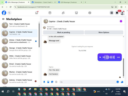Open the GIF picker icon
Image resolution: width=128 pixels, height=96 pixels.
pyautogui.click(x=56, y=82)
